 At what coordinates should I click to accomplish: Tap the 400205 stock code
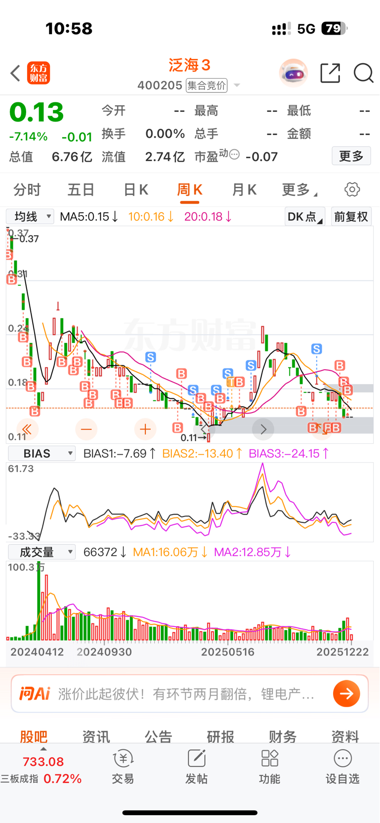pos(160,86)
